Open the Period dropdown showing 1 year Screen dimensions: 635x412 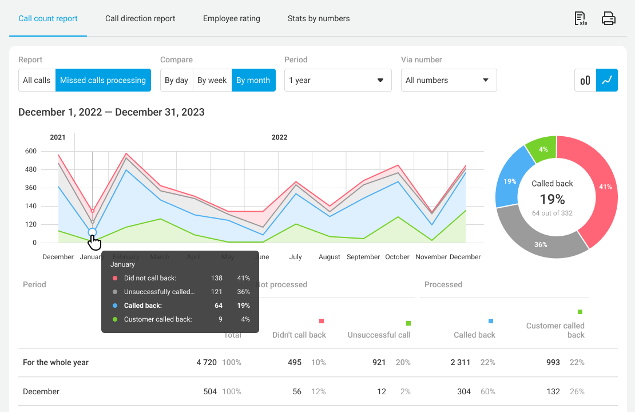[338, 80]
